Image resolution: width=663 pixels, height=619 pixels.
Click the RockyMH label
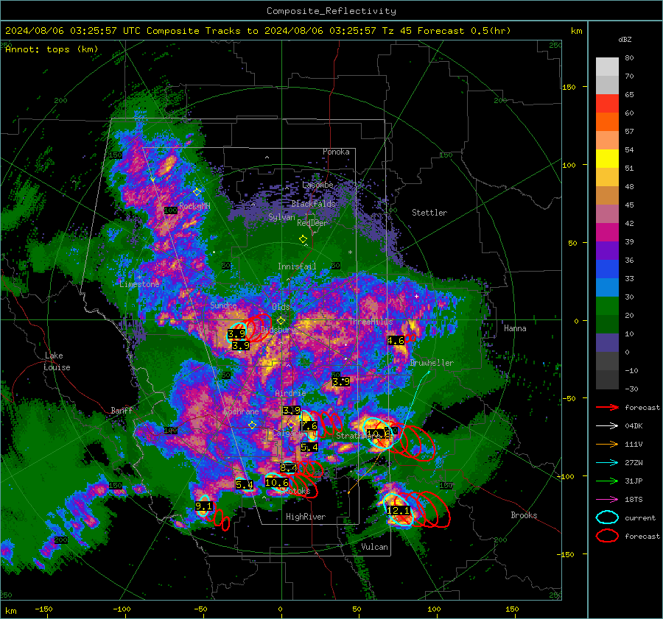(x=194, y=206)
